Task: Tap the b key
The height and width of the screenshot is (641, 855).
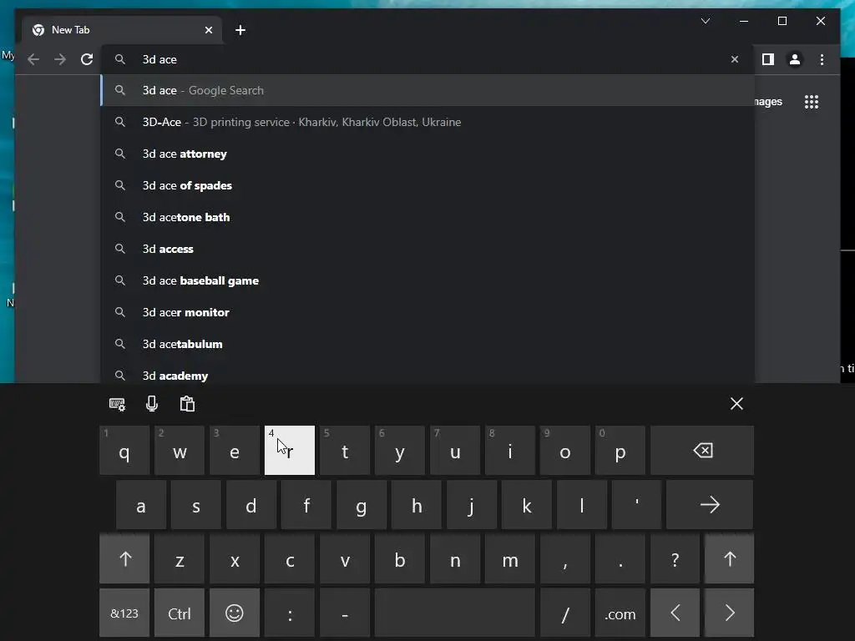Action: [400, 558]
